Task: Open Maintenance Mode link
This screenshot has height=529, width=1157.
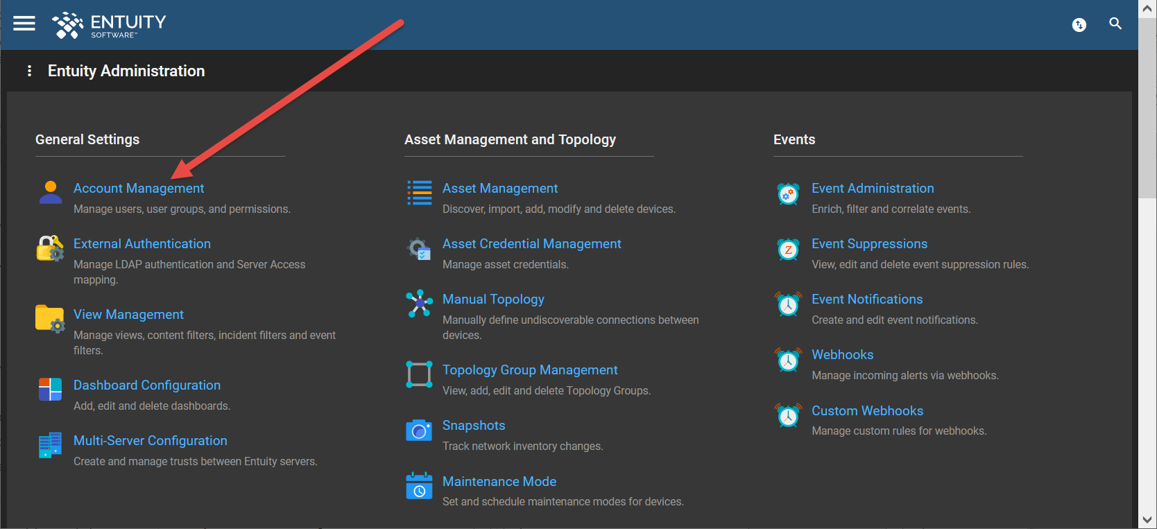Action: (x=499, y=482)
